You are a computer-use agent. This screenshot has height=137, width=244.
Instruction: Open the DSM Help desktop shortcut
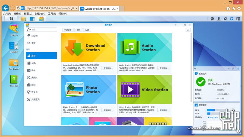click(x=14, y=81)
